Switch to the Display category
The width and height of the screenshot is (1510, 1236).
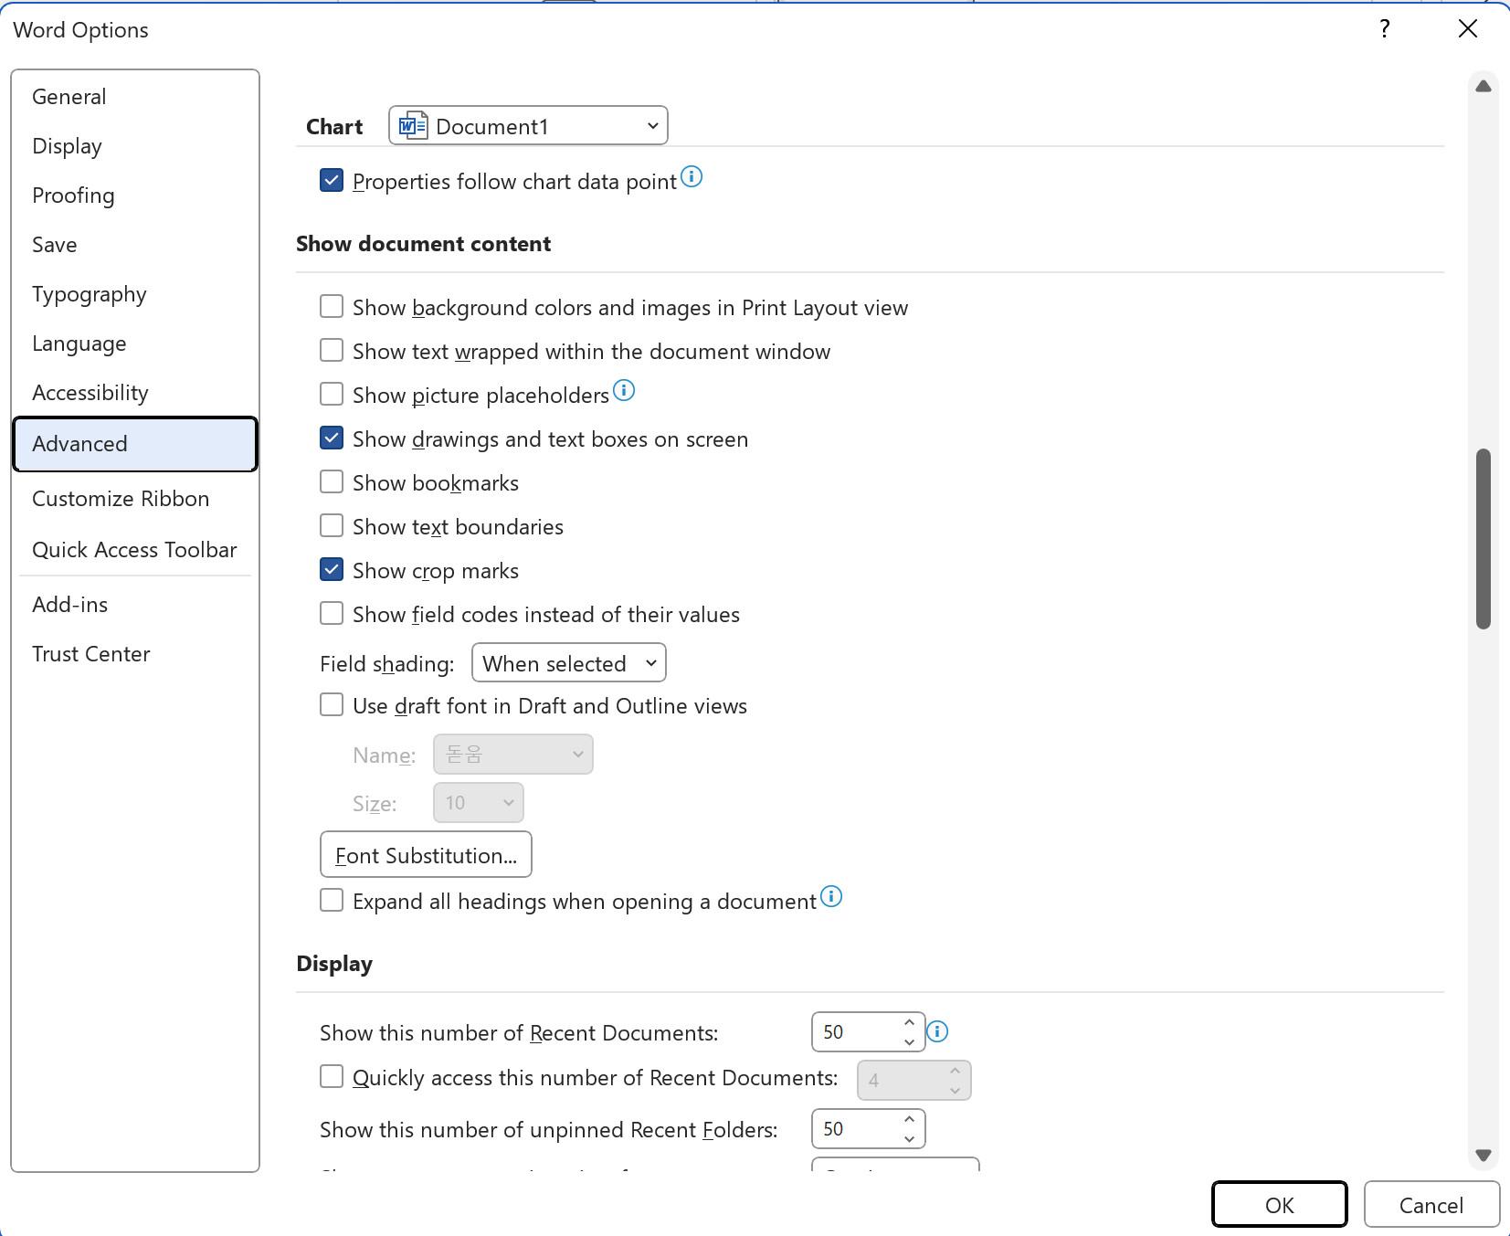click(135, 146)
